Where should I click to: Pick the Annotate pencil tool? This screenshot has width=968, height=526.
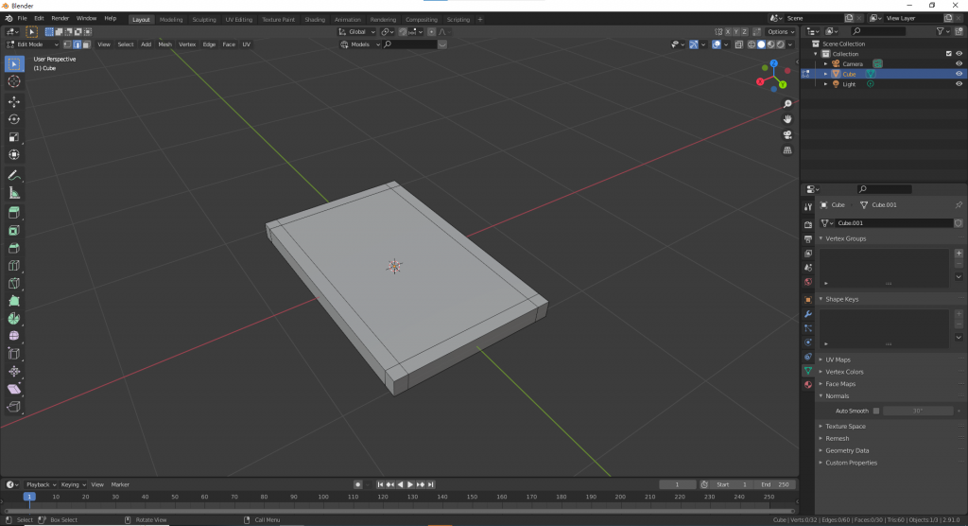(14, 176)
